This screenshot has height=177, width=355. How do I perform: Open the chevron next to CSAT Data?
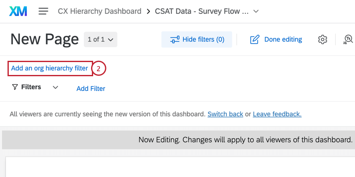(256, 11)
